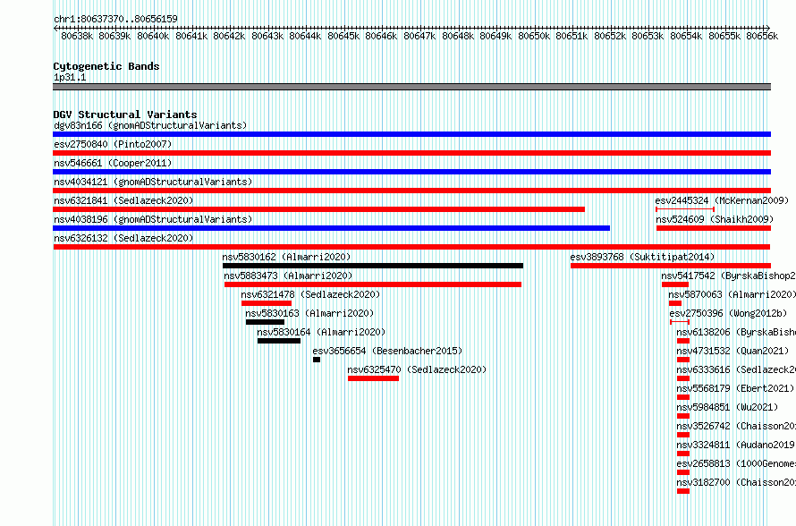The image size is (796, 526).
Task: Open nsv6333616 Sedlazeck label
Action: (x=735, y=369)
